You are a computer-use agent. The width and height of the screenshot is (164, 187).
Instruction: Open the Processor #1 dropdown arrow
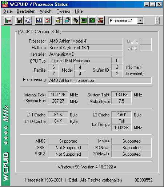[x=140, y=20]
